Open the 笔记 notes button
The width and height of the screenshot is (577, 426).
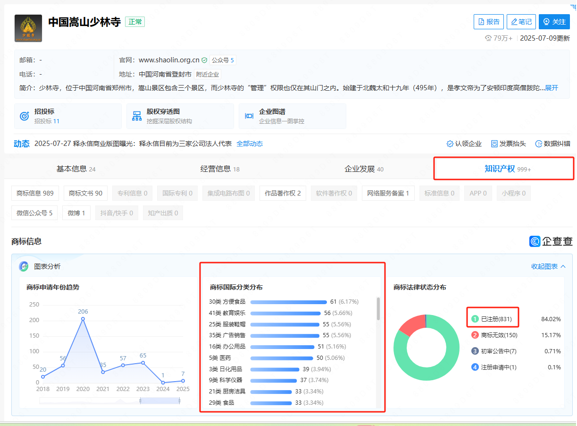pyautogui.click(x=521, y=22)
